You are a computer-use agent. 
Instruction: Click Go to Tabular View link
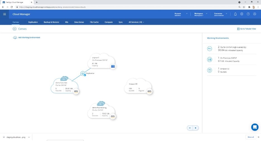pos(246,29)
